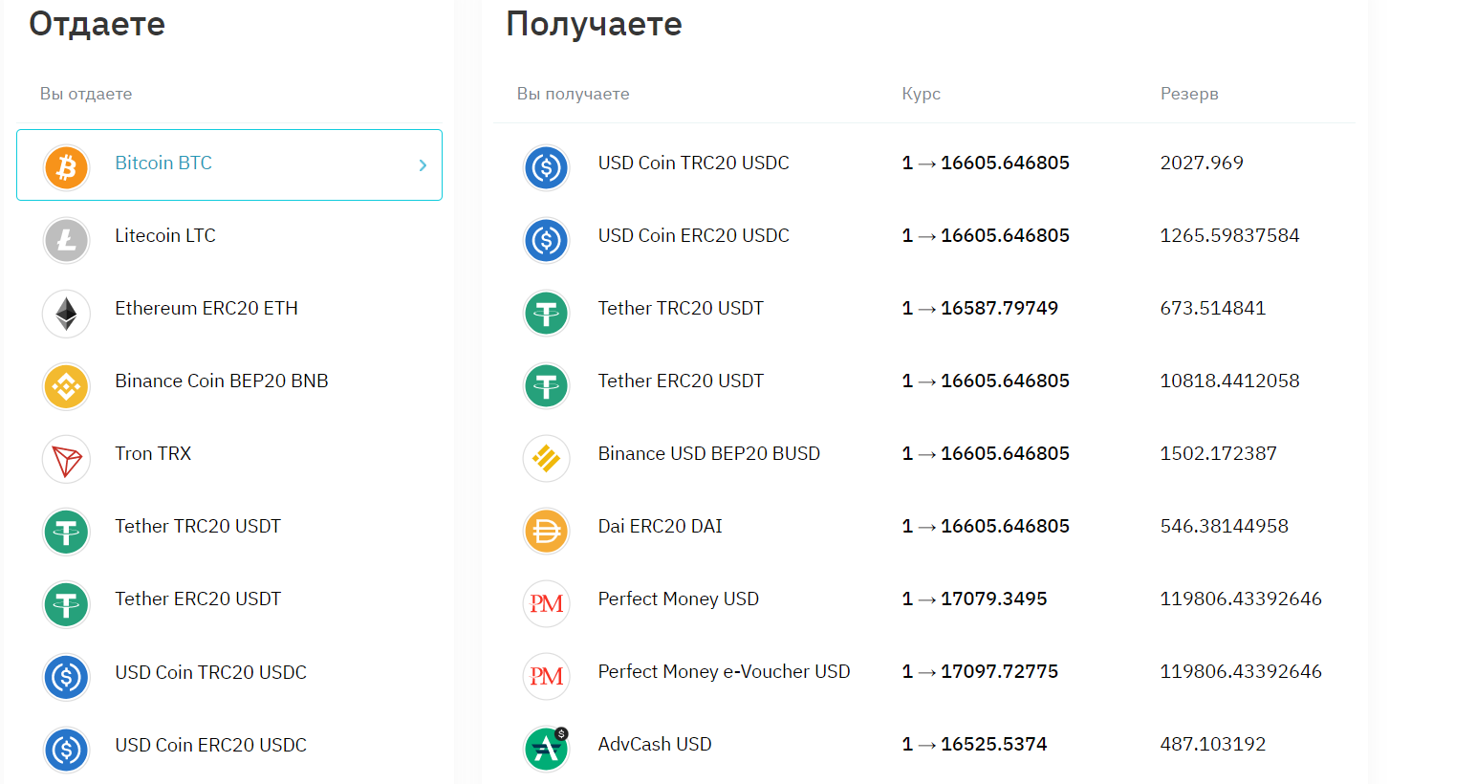
Task: Expand the Bitcoin BTC chevron arrow
Action: coord(423,165)
